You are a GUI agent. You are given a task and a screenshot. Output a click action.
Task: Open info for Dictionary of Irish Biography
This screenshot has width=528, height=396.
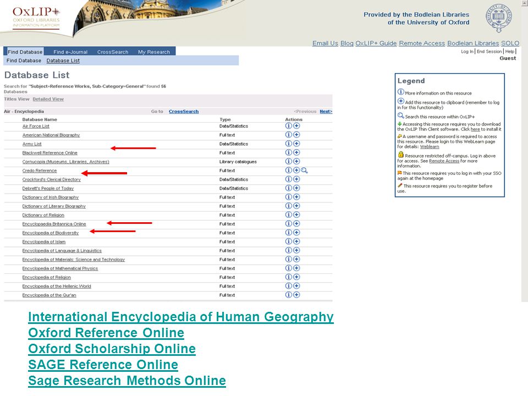pos(288,197)
